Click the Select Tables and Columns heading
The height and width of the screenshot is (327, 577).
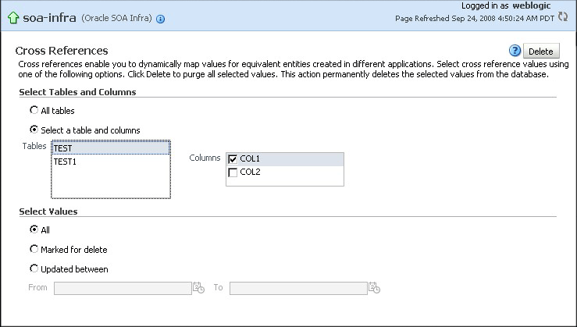[x=77, y=92]
